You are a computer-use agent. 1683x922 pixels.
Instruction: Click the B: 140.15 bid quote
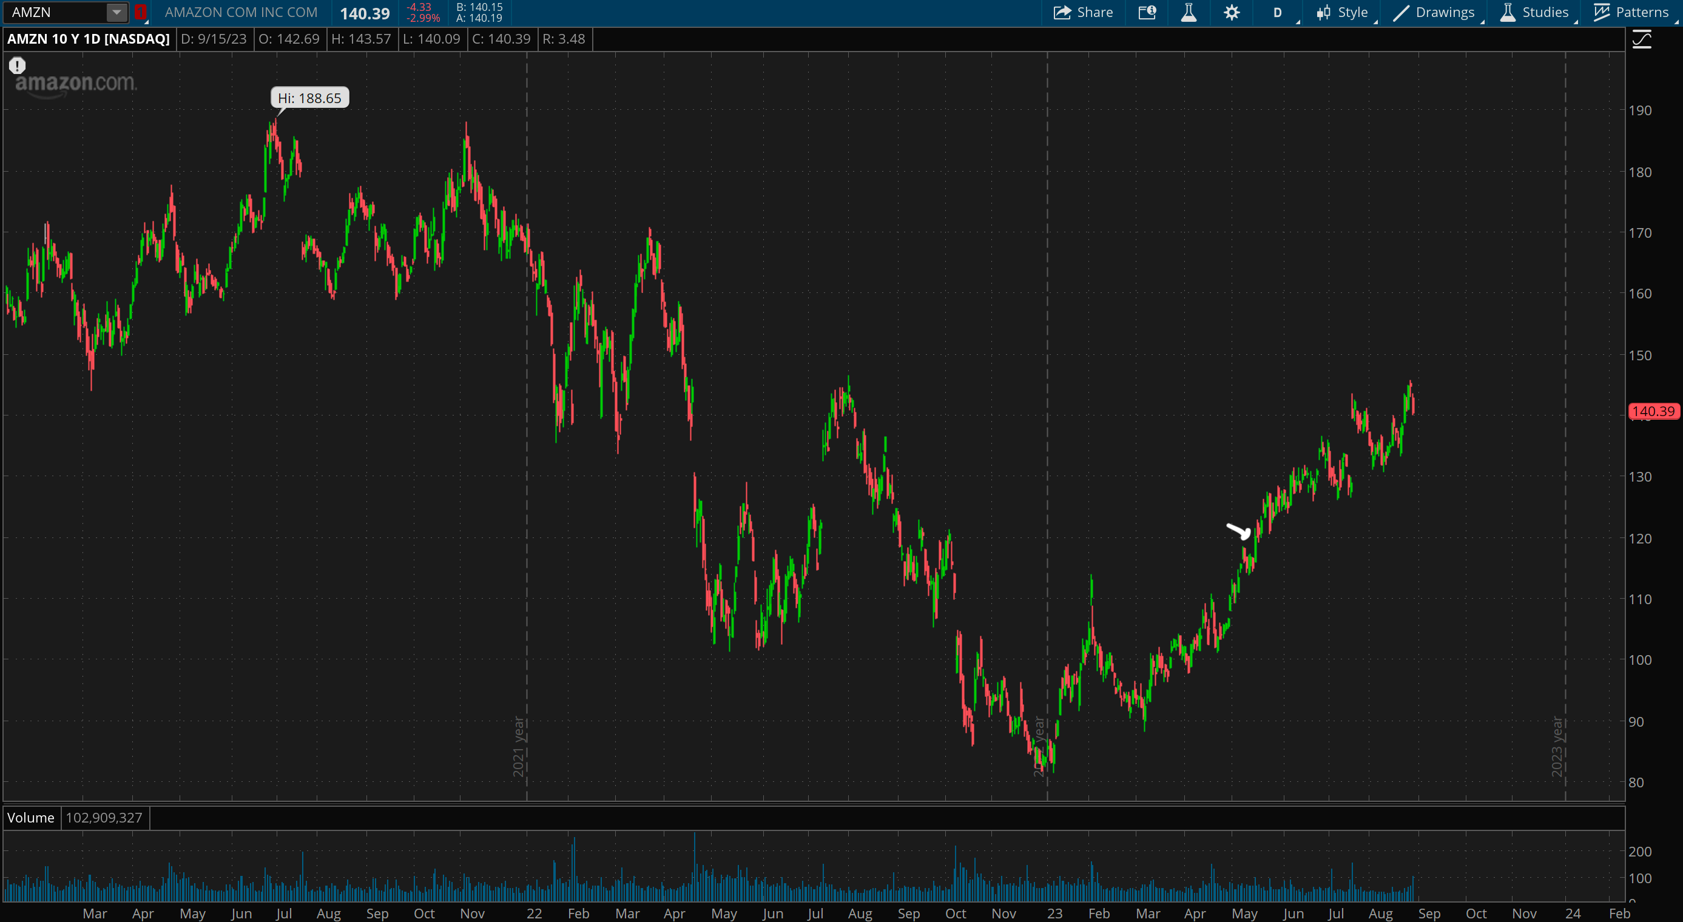tap(479, 7)
